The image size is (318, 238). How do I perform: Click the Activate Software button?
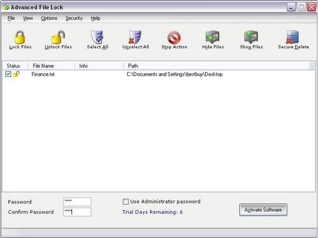(263, 210)
